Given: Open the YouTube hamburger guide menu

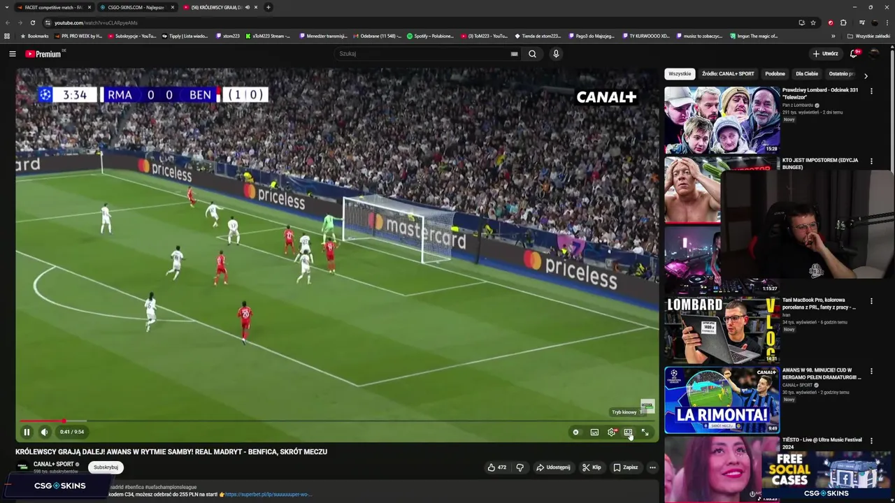Looking at the screenshot, I should pos(12,54).
